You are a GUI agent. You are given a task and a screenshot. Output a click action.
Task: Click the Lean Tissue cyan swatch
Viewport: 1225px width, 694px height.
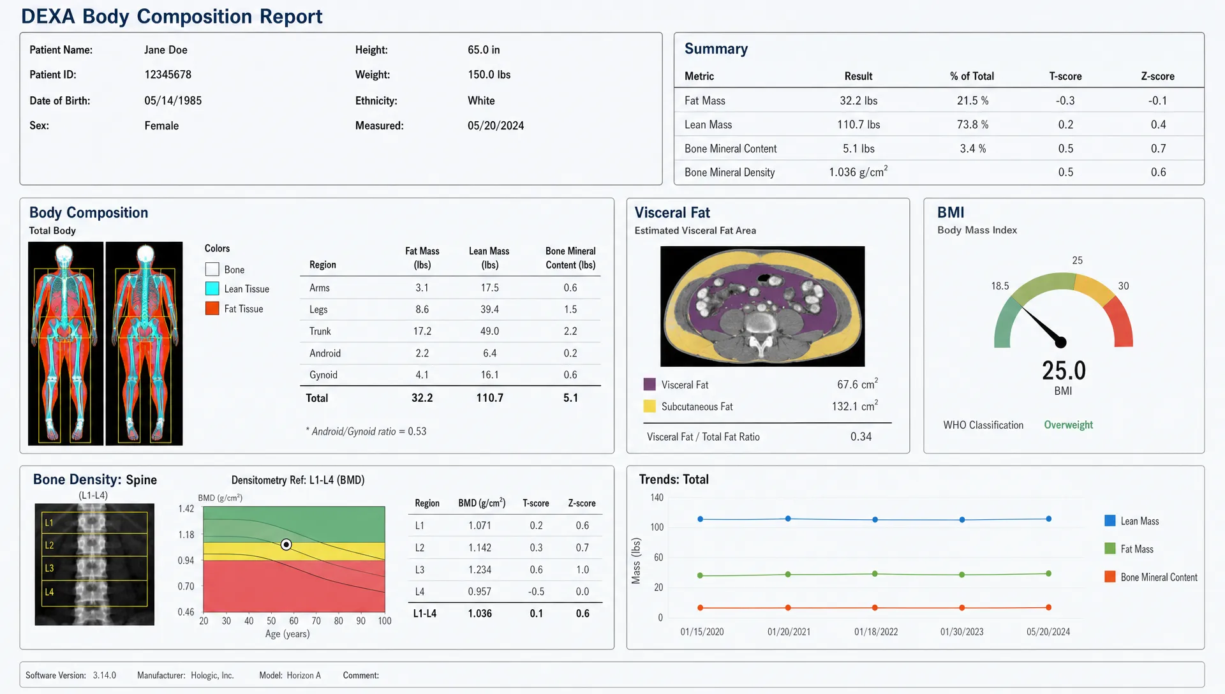(x=212, y=289)
